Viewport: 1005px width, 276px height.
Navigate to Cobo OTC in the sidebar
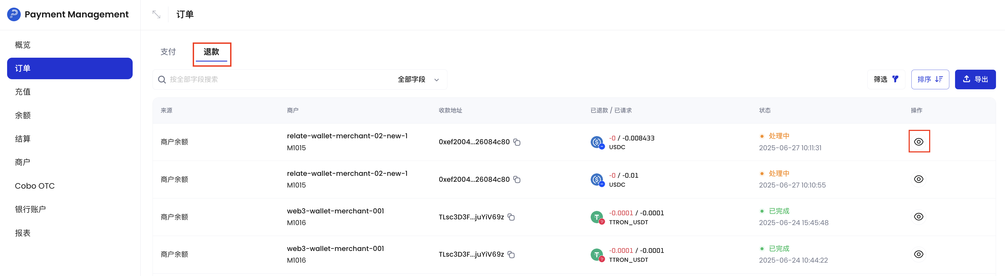[x=34, y=186]
